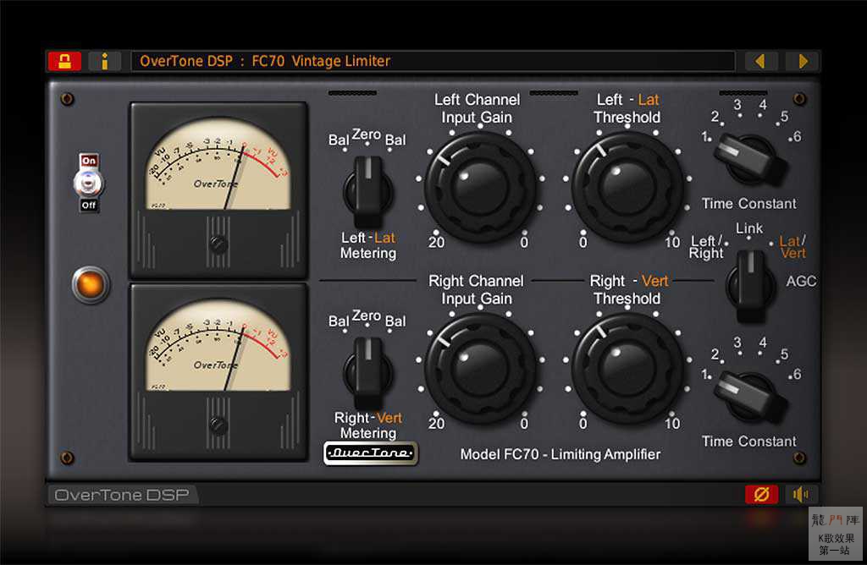
Task: Select position 5 on lower Time Constant
Action: pos(784,354)
